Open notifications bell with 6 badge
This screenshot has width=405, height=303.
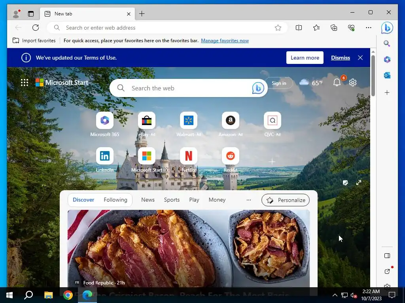click(337, 82)
